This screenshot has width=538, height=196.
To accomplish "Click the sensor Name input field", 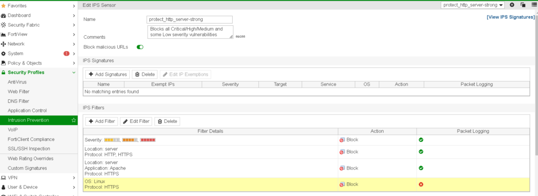I will coord(190,19).
